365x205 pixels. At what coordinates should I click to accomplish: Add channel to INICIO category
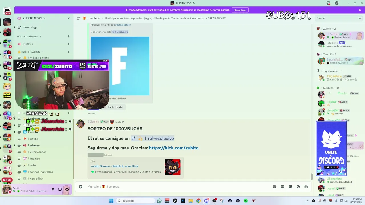(x=68, y=44)
